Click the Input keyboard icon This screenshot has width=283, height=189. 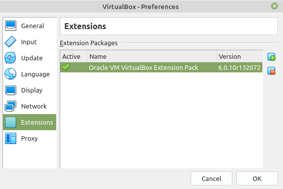11,42
